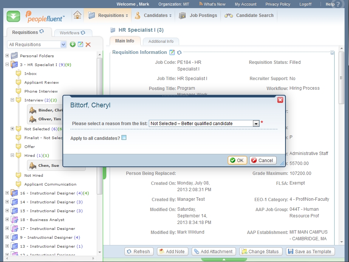349x262 pixels.
Task: Expand the Personal Folders tree node
Action: pos(7,56)
